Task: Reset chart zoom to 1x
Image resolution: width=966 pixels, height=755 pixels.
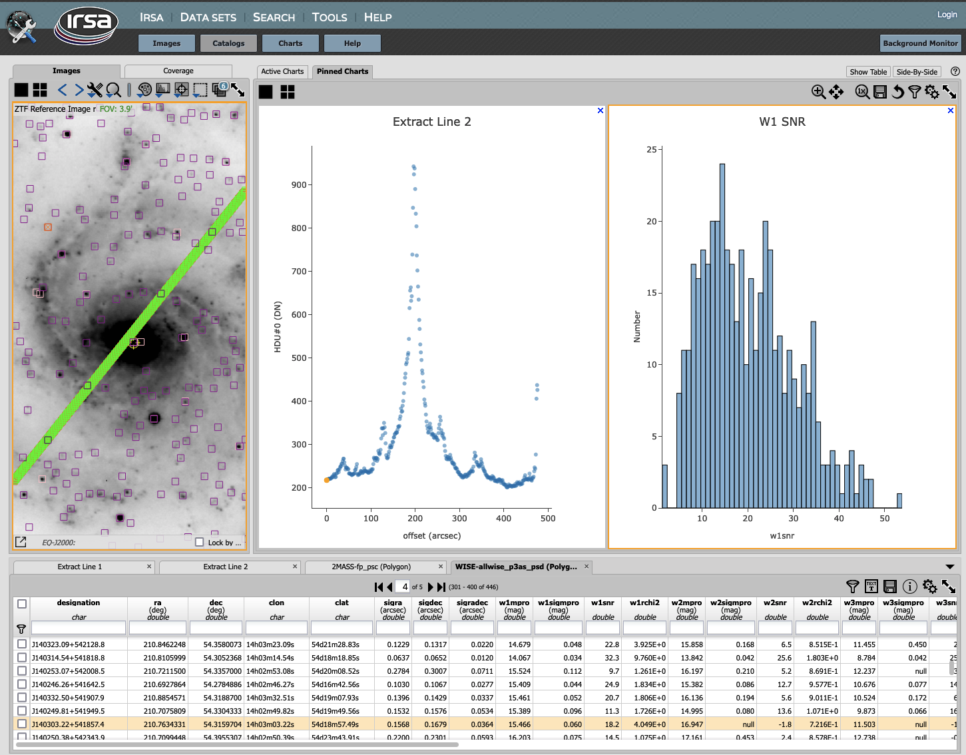Action: [x=862, y=92]
